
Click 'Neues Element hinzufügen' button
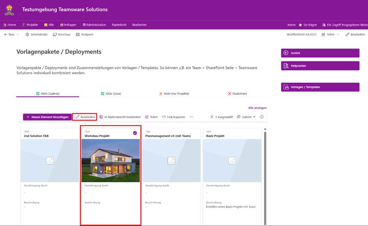[x=47, y=117]
